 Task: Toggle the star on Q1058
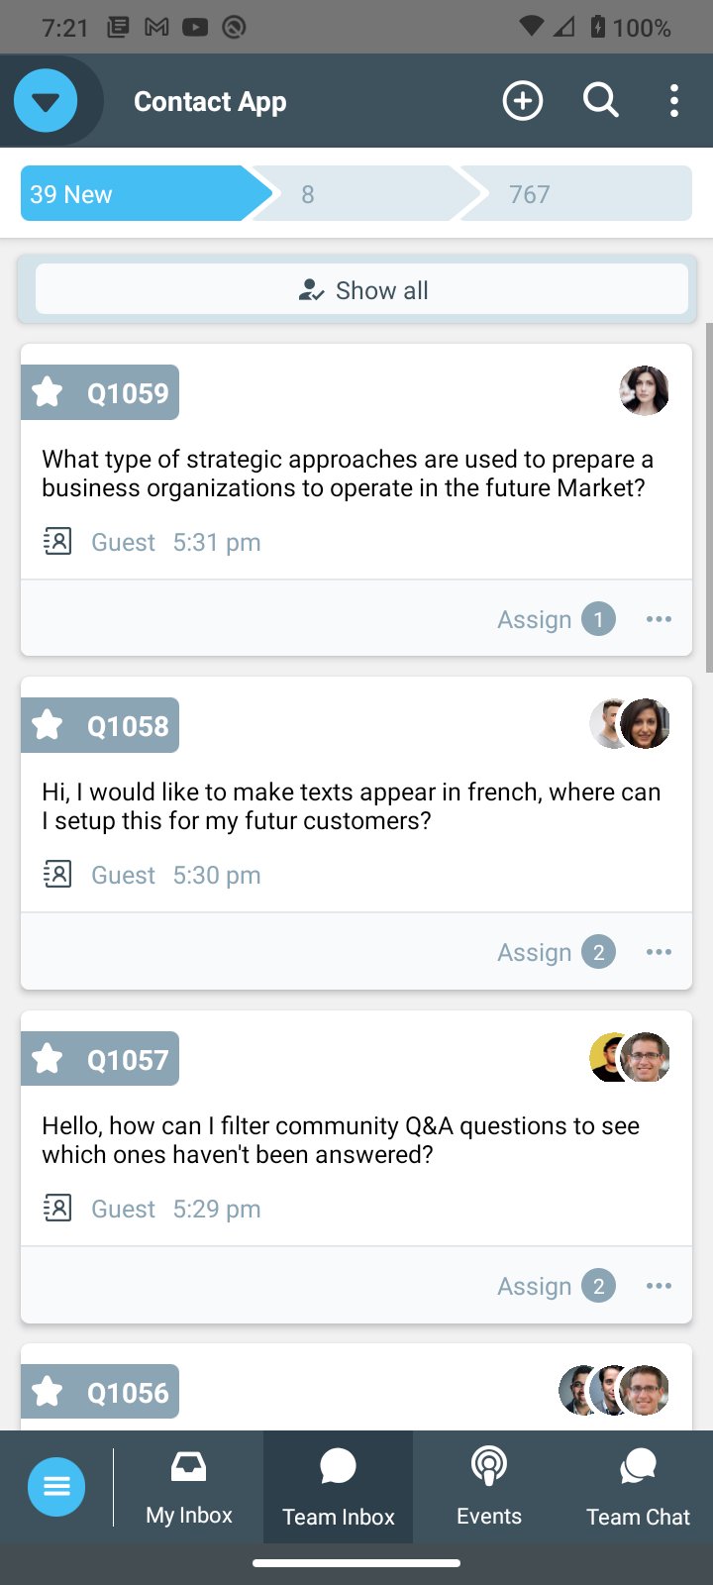point(48,726)
